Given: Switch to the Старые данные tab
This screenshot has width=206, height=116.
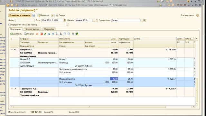Looking at the screenshot, I should point(32,29).
